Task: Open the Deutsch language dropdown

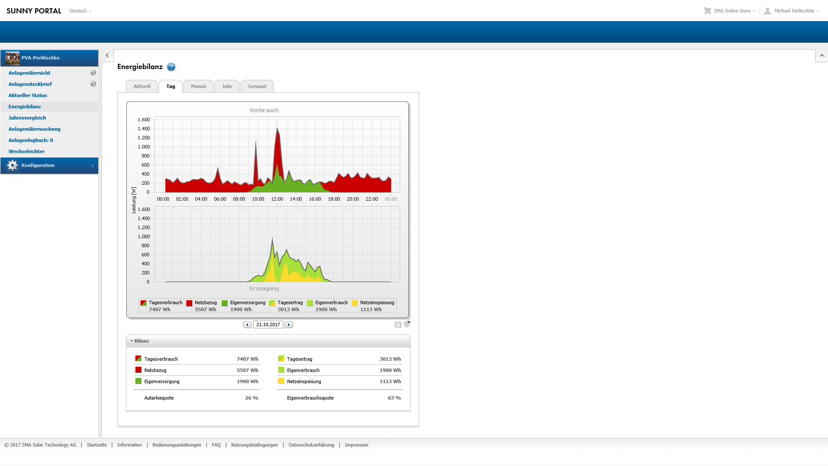Action: coord(81,11)
